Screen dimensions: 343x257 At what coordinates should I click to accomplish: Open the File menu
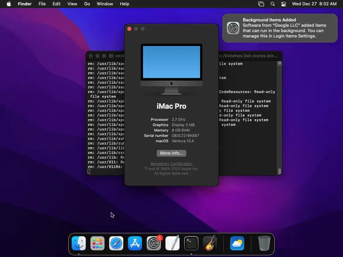click(x=42, y=4)
